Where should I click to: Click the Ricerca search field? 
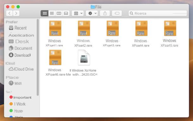tap(158, 13)
